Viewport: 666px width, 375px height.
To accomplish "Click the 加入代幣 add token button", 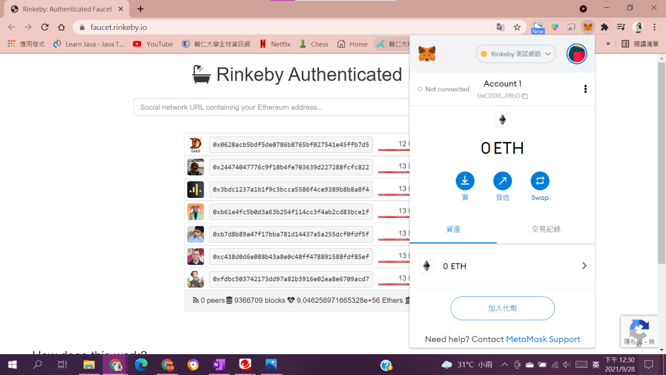I will coord(503,308).
